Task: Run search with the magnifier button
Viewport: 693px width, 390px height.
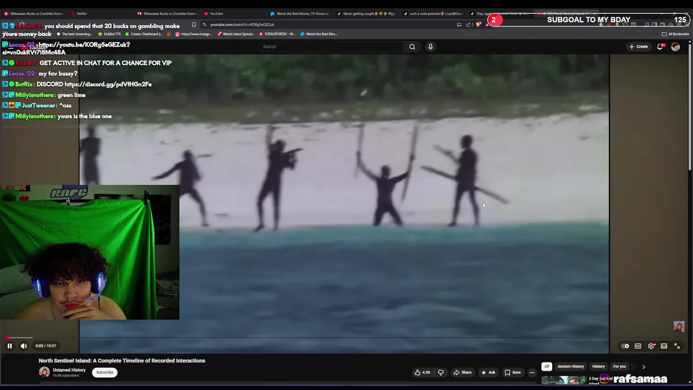Action: (412, 47)
